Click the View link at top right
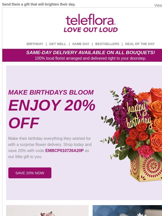 click(158, 5)
